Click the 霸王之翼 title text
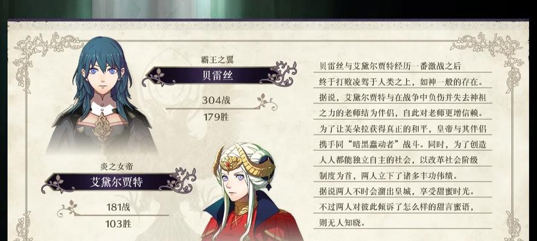 [217, 60]
